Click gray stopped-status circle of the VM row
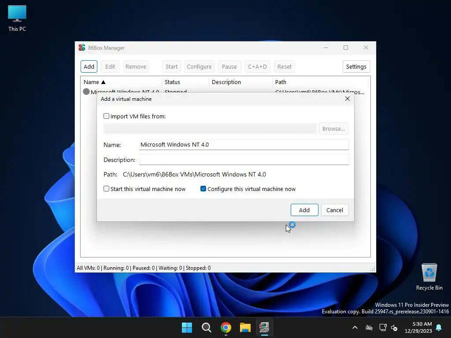Image resolution: width=451 pixels, height=338 pixels. click(x=86, y=92)
